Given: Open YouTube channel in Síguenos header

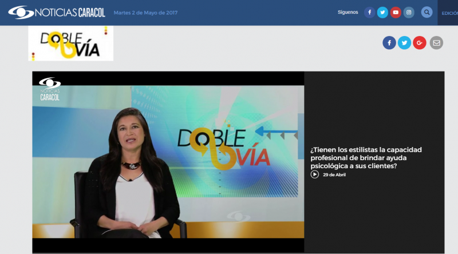Looking at the screenshot, I should pyautogui.click(x=396, y=12).
